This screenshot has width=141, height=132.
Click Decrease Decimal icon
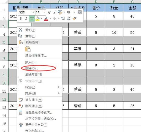pos(69,18)
